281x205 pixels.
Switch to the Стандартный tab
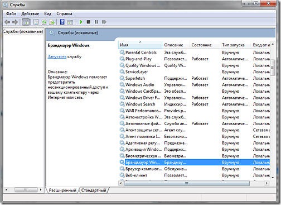click(x=94, y=190)
